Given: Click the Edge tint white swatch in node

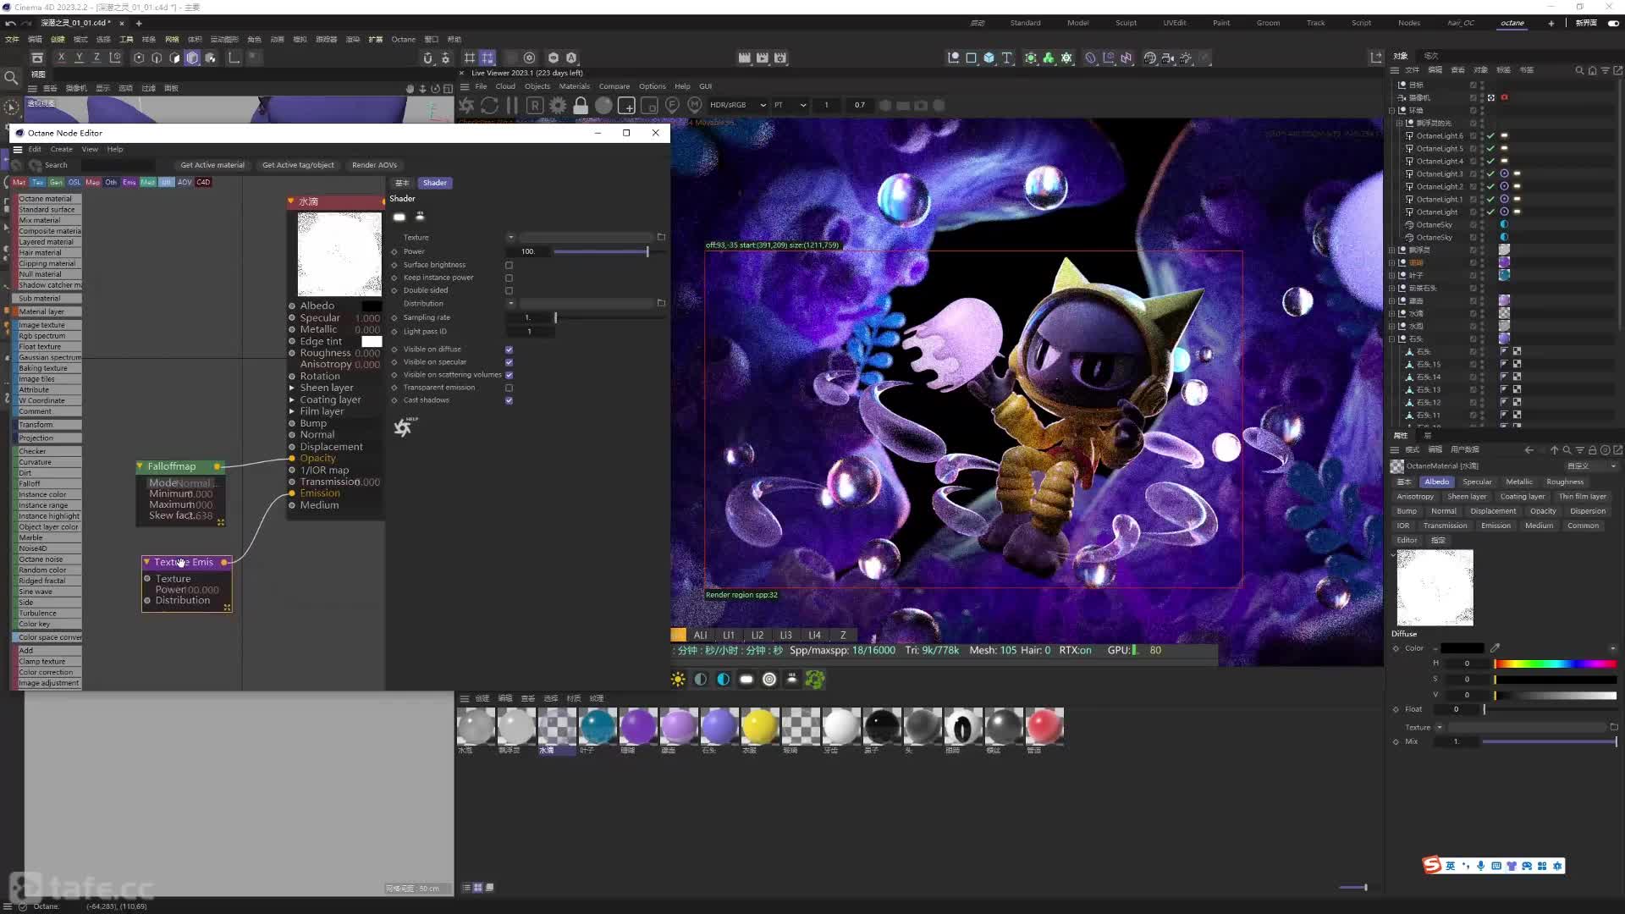Looking at the screenshot, I should point(372,341).
